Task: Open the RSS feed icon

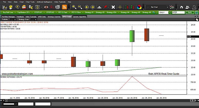Action: pos(65,7)
